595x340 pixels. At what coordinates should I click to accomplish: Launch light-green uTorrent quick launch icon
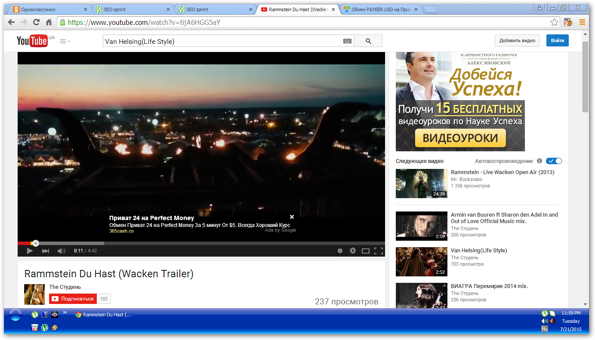click(x=35, y=314)
